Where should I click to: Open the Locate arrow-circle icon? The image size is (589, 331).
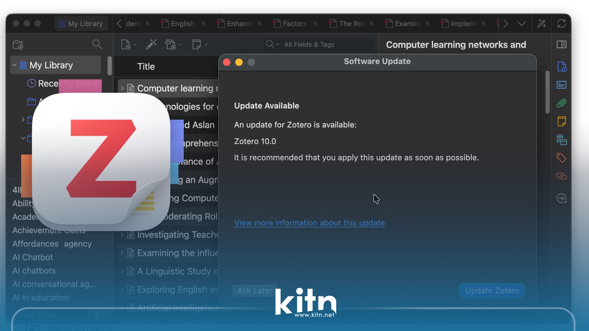pos(561,198)
